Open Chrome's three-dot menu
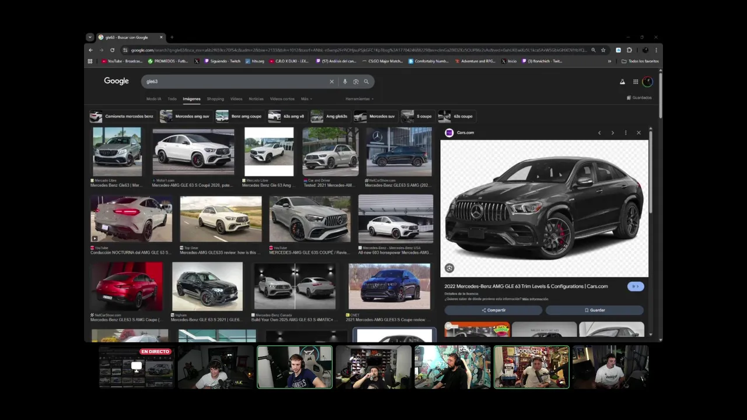This screenshot has width=747, height=420. click(x=656, y=50)
